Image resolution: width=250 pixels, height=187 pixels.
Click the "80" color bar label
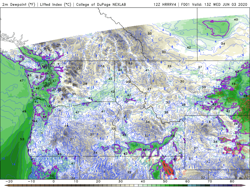click(232, 181)
